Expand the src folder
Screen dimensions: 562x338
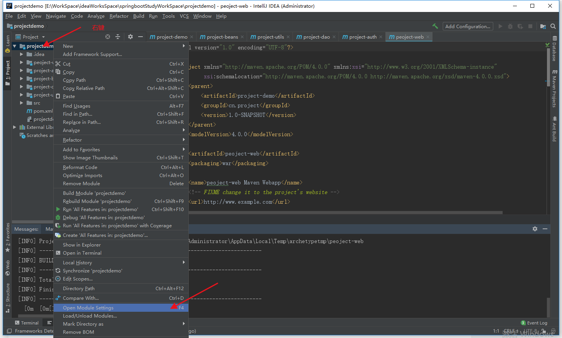pos(22,103)
